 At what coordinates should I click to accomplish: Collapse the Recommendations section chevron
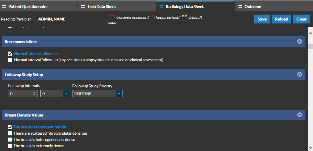[300, 41]
